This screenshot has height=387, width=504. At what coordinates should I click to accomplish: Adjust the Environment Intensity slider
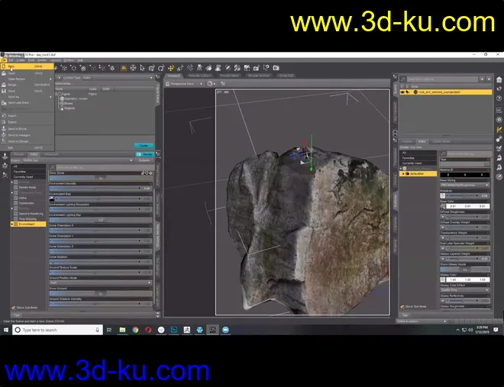pyautogui.click(x=101, y=189)
